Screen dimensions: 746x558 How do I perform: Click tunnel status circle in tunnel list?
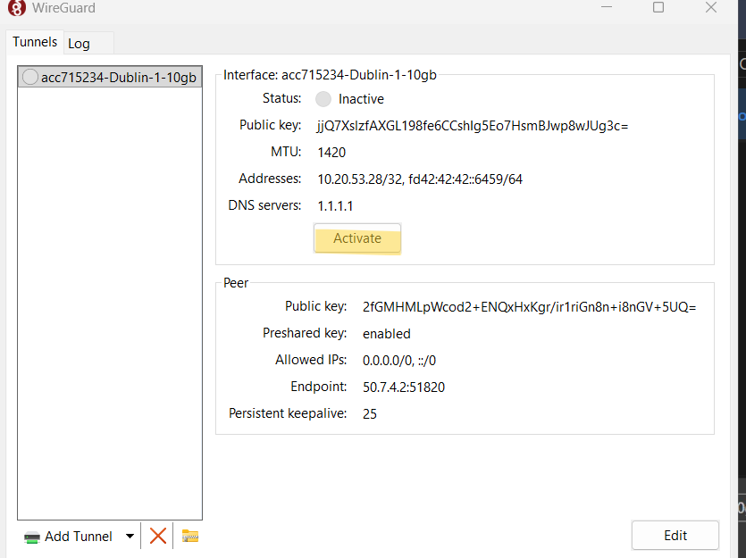tap(30, 77)
